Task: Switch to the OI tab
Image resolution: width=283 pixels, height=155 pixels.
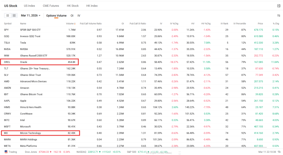Action: [72, 15]
